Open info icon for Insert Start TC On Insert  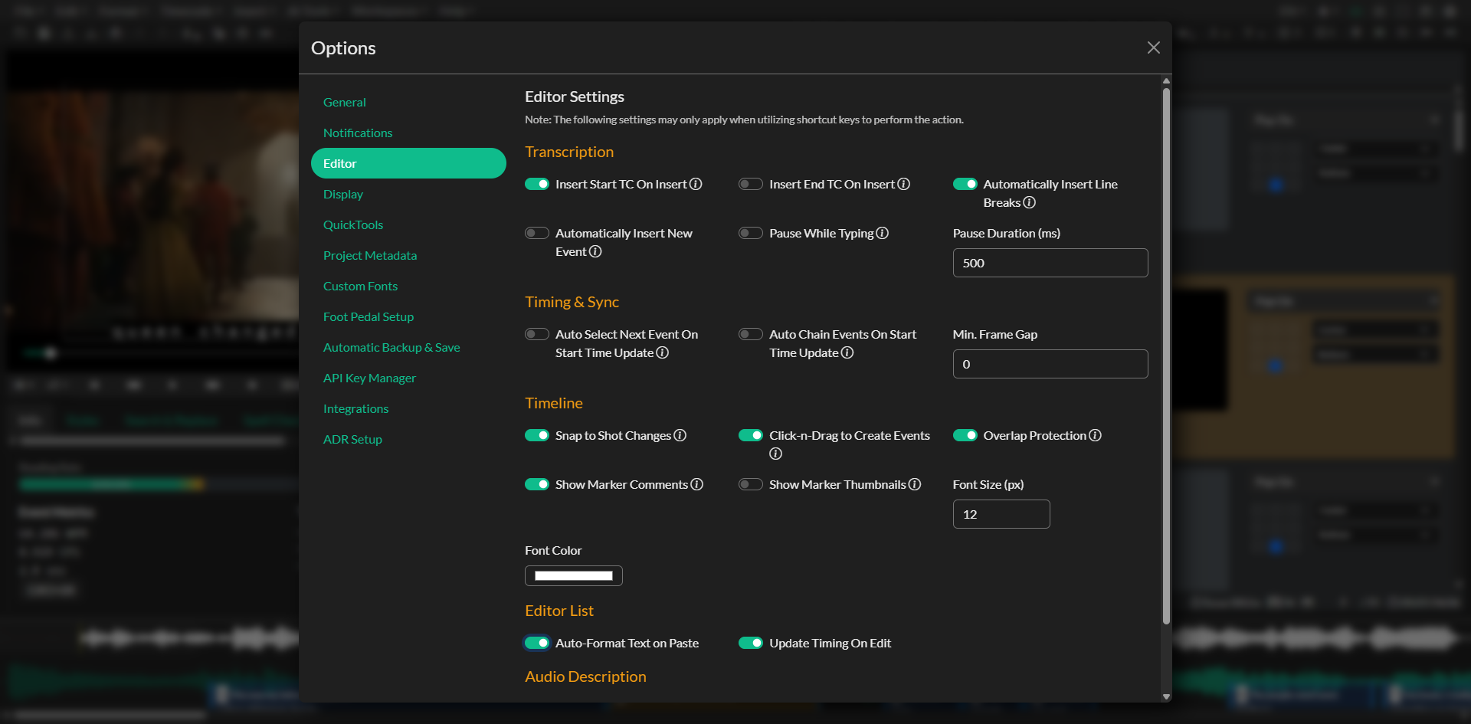696,184
